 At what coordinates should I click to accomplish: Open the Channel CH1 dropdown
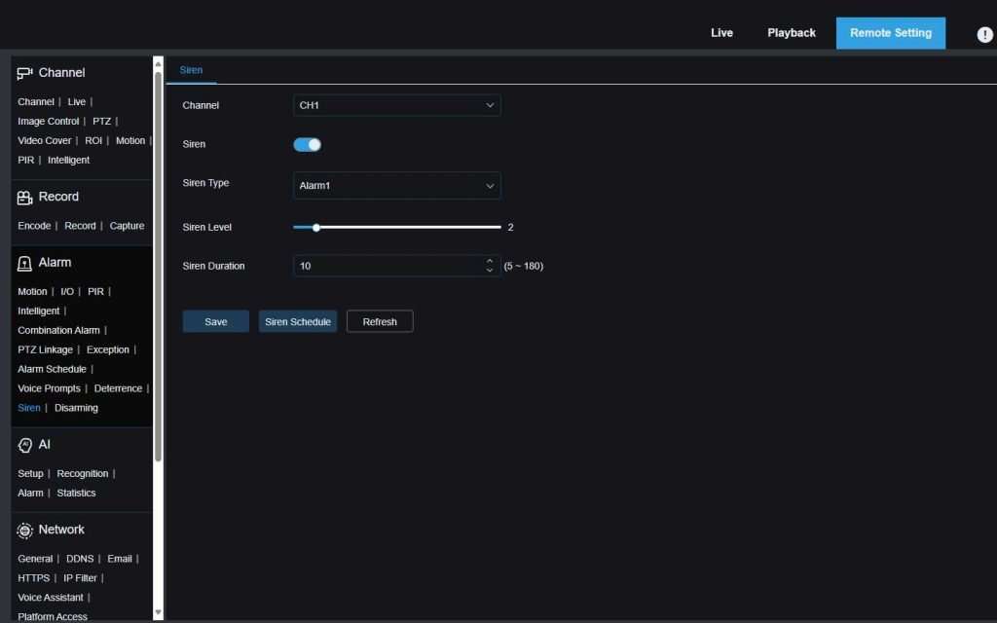tap(396, 105)
